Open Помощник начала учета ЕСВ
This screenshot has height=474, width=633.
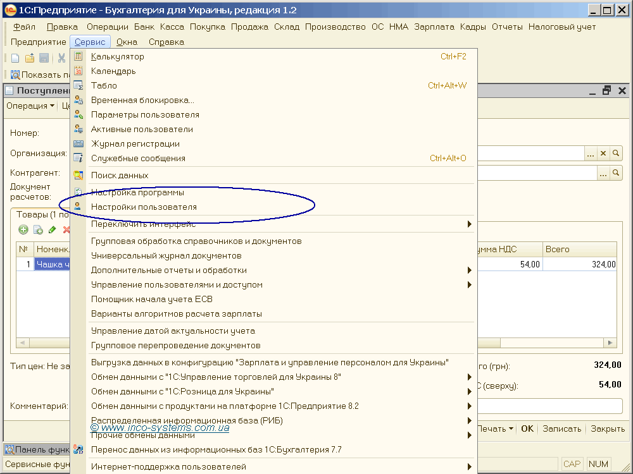[274, 299]
